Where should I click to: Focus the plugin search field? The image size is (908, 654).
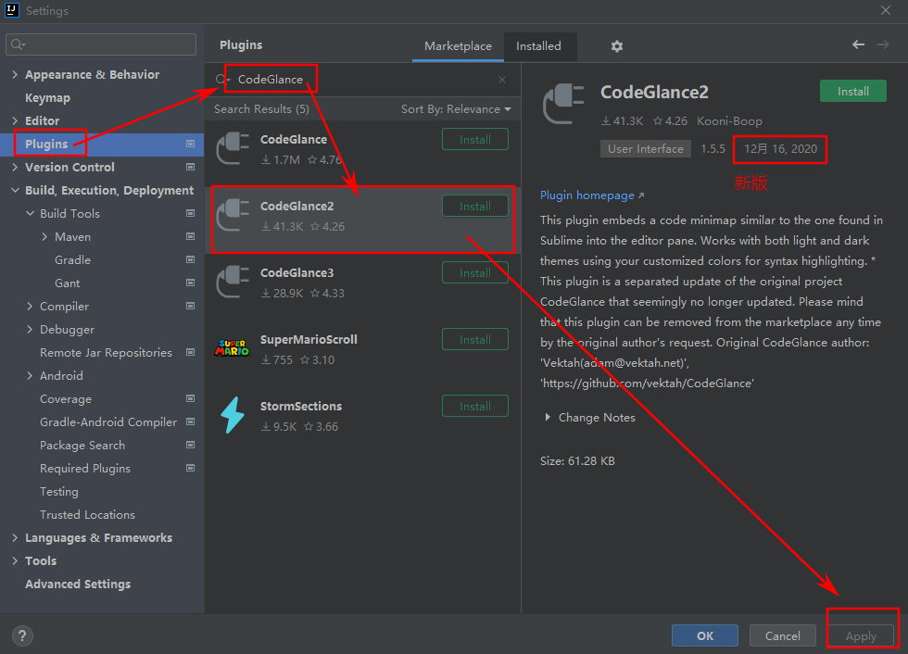tap(362, 80)
